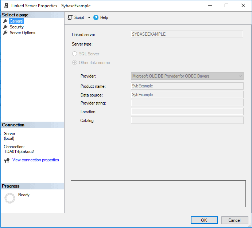Minimize the Linked Server Properties window
Viewport: 252px width, 228px height.
click(x=210, y=5)
